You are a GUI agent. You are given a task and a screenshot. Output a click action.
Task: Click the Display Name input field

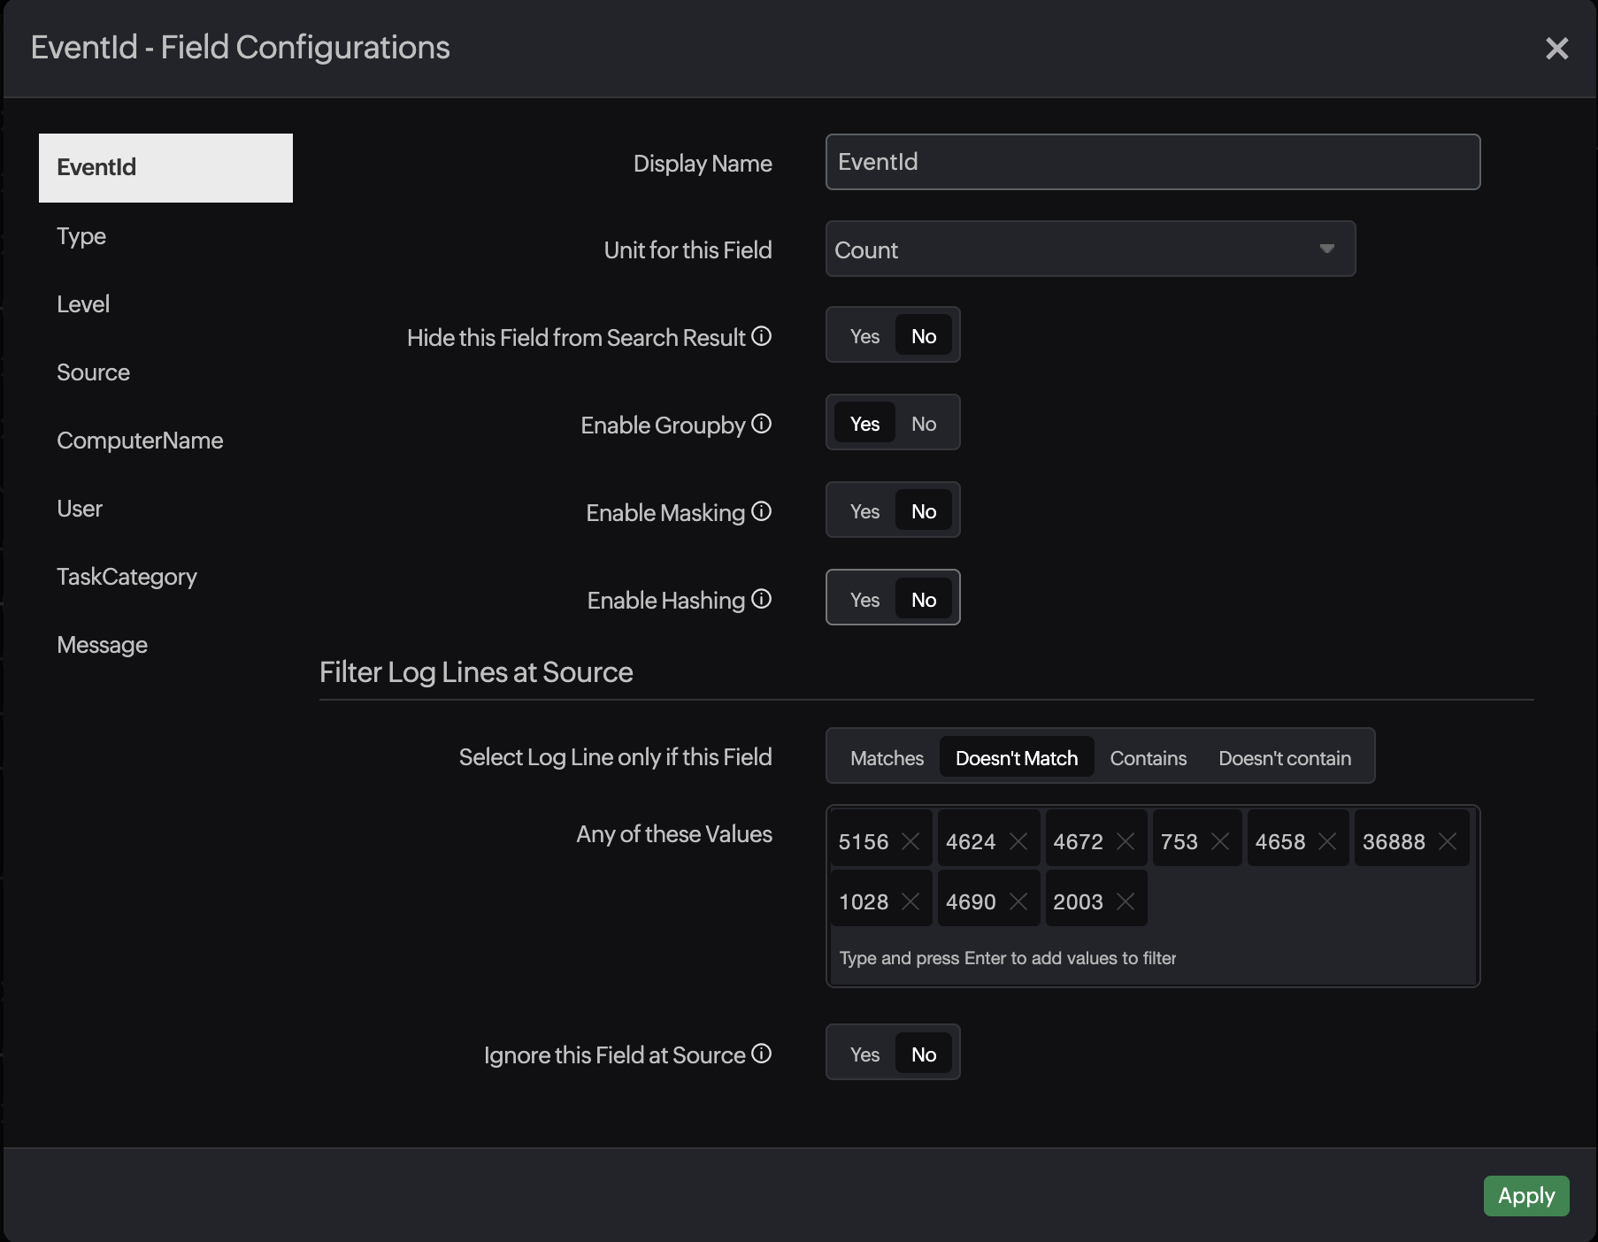click(x=1152, y=162)
